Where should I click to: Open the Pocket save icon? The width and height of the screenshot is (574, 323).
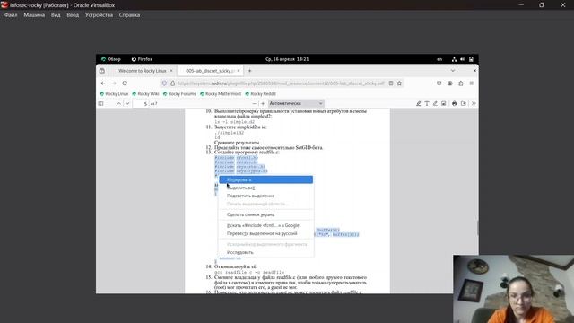tap(439, 83)
